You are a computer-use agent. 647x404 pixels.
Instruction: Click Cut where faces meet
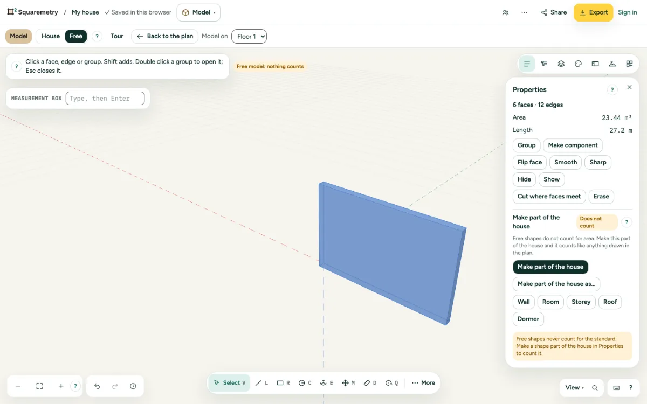pyautogui.click(x=549, y=197)
